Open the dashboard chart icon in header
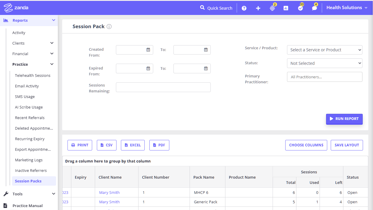This screenshot has width=373, height=210. (x=286, y=8)
